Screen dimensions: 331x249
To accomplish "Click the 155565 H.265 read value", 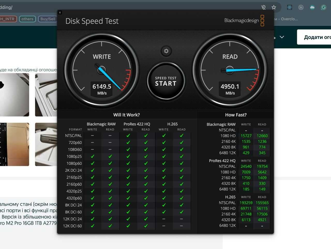I will click(x=262, y=203).
